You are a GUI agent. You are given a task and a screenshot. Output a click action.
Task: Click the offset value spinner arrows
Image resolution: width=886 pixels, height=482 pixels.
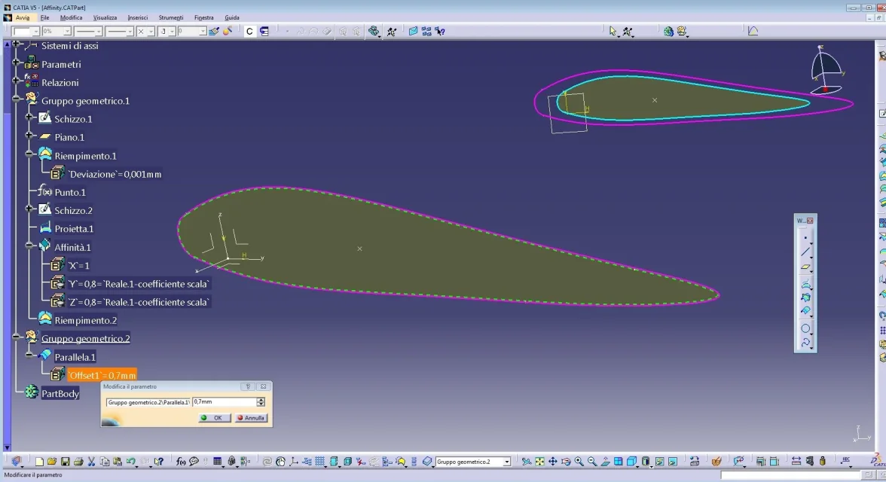coord(261,401)
